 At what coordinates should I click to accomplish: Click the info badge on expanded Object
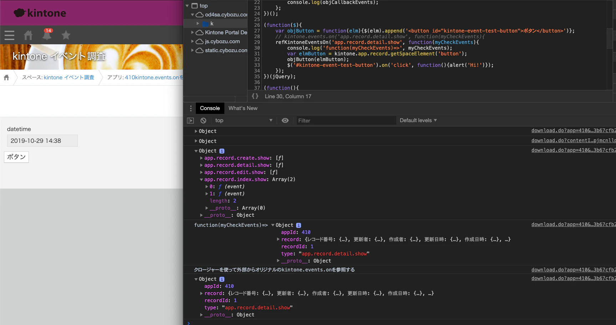pos(222,151)
